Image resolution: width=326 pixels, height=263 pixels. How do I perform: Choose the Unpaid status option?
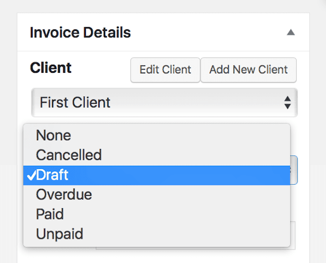[x=157, y=234]
